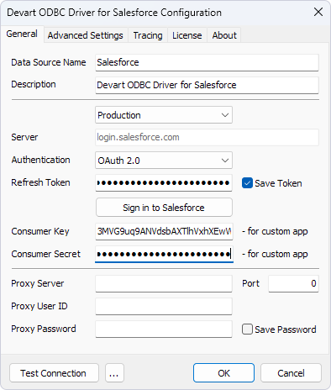Click the Port number field
The height and width of the screenshot is (390, 331).
(293, 283)
